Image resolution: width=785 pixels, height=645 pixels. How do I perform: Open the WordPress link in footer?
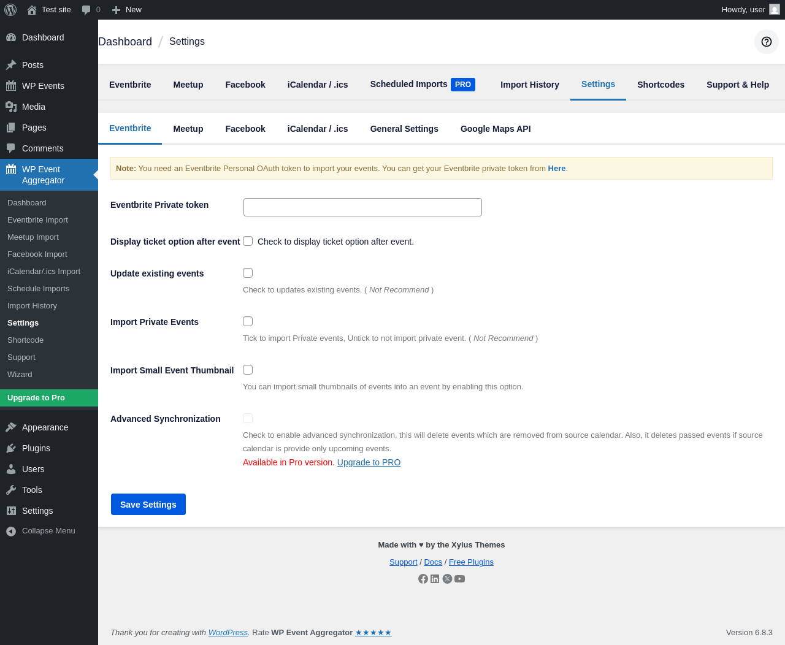coord(228,633)
